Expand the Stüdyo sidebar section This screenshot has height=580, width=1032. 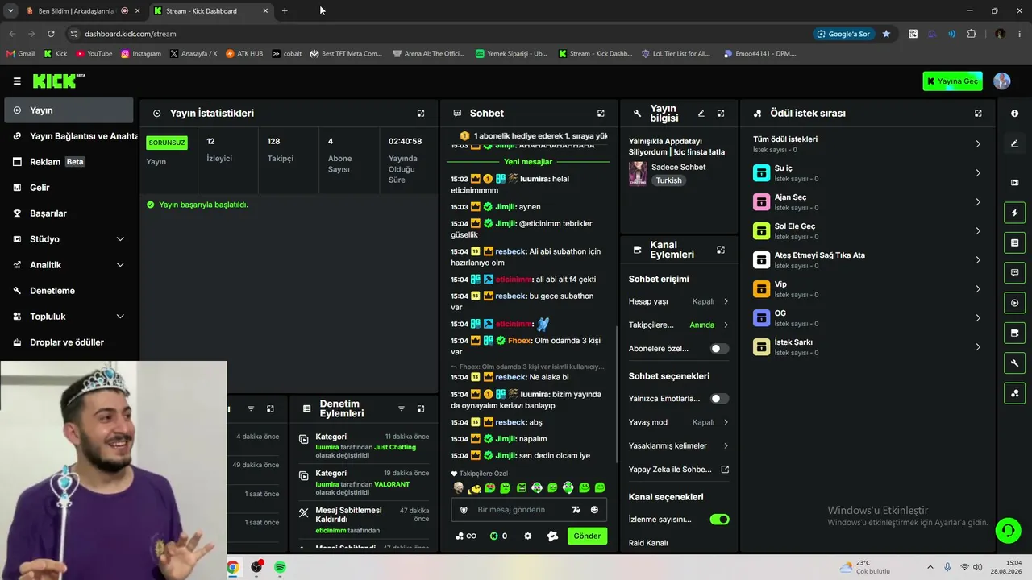[x=69, y=239]
